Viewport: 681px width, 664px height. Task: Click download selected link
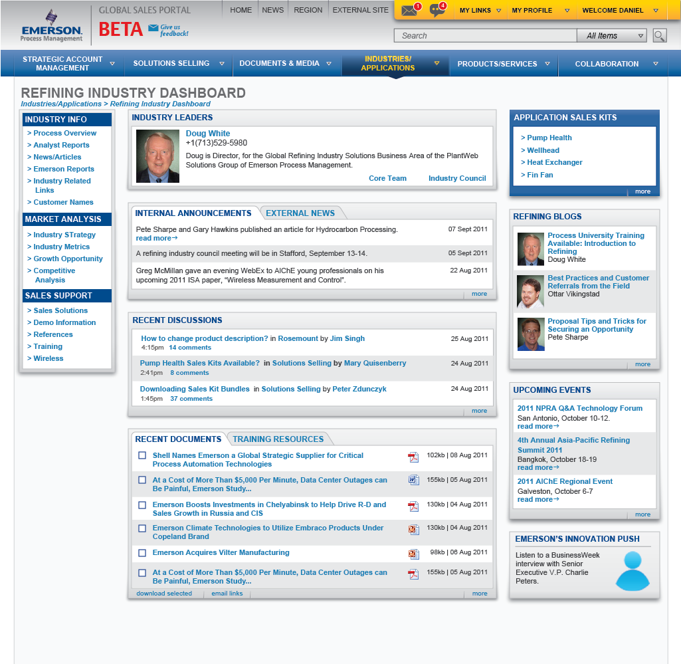pos(164,593)
